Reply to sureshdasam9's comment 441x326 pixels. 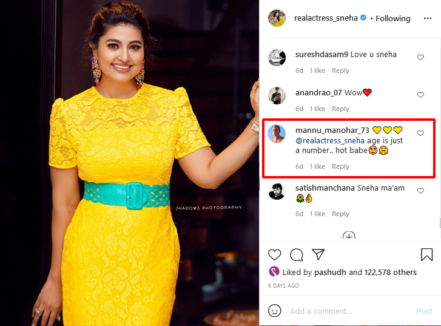point(340,70)
